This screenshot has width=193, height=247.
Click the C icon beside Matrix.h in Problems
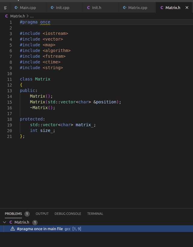click(x=11, y=222)
